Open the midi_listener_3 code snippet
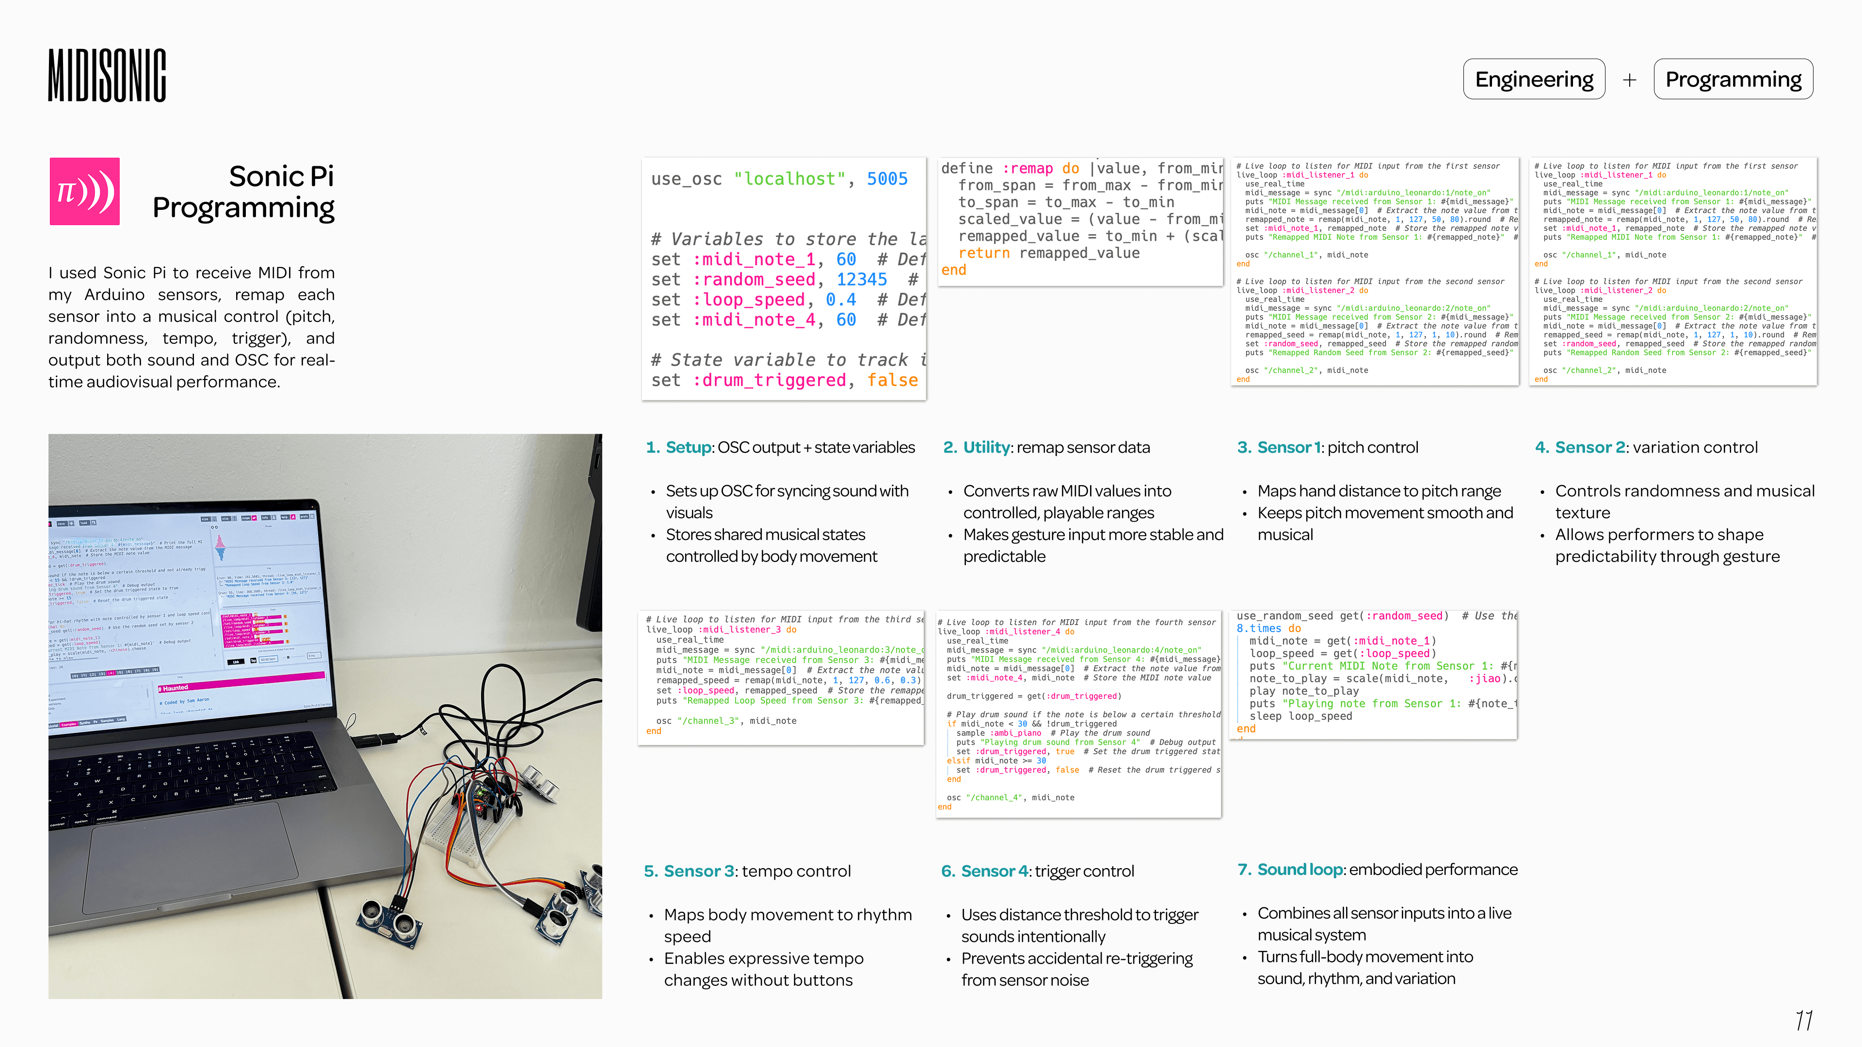 [781, 676]
